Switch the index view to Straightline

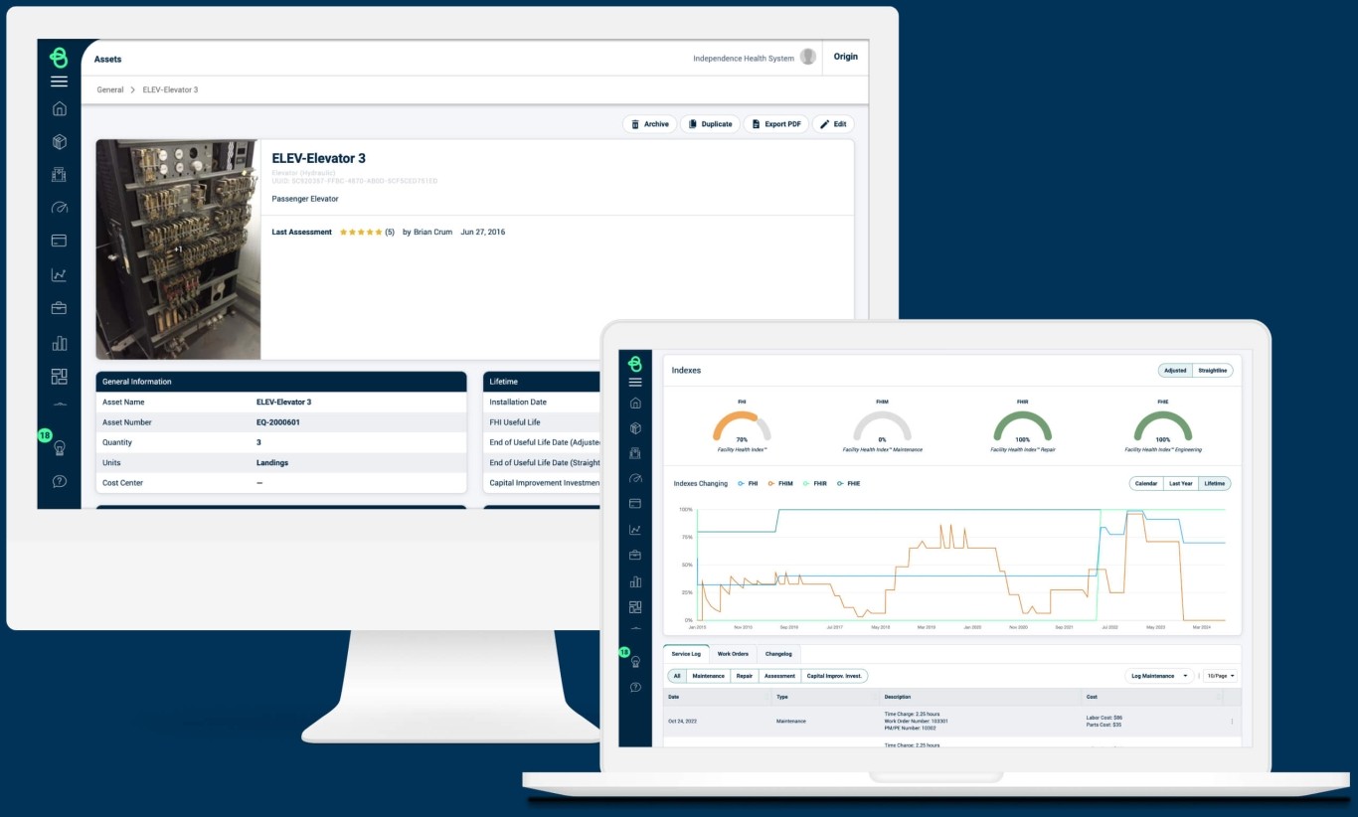(1213, 370)
